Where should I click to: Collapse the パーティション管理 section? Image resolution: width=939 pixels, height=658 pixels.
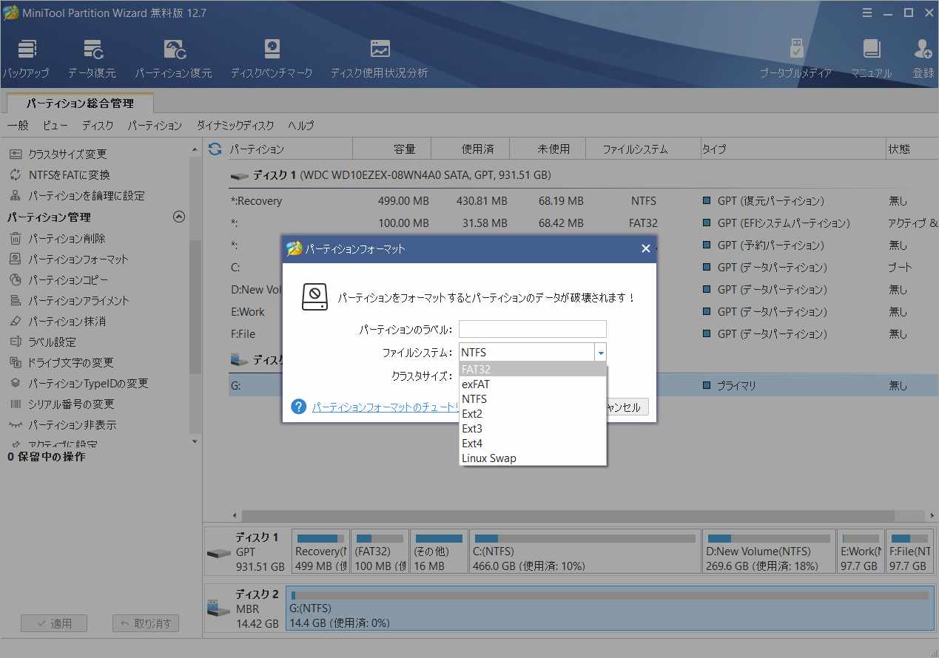point(178,217)
